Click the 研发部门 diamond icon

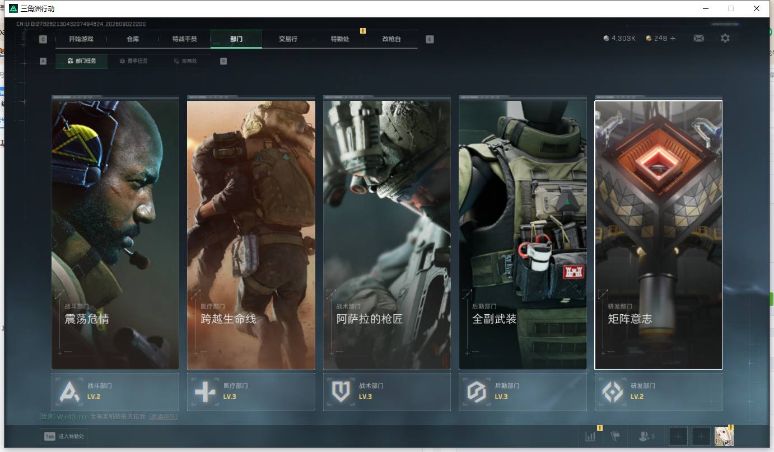point(612,392)
